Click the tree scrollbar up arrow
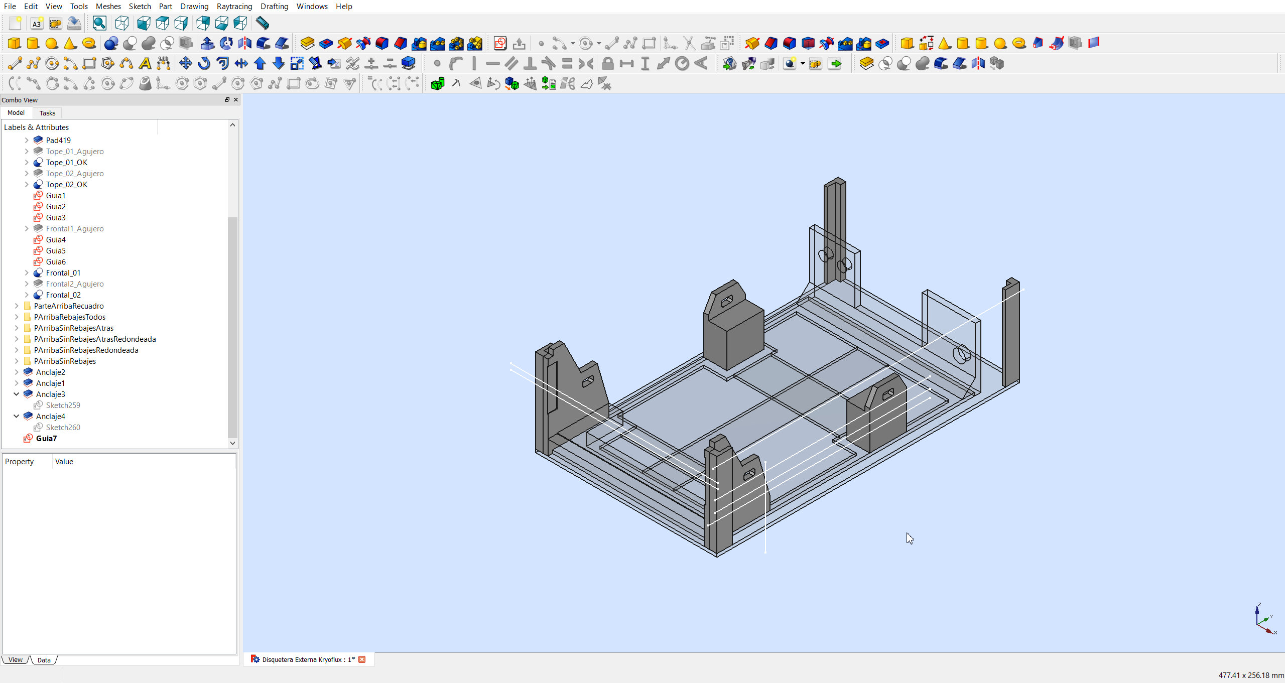 (x=232, y=124)
